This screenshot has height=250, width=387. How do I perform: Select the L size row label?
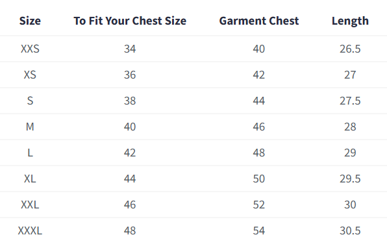coord(30,153)
